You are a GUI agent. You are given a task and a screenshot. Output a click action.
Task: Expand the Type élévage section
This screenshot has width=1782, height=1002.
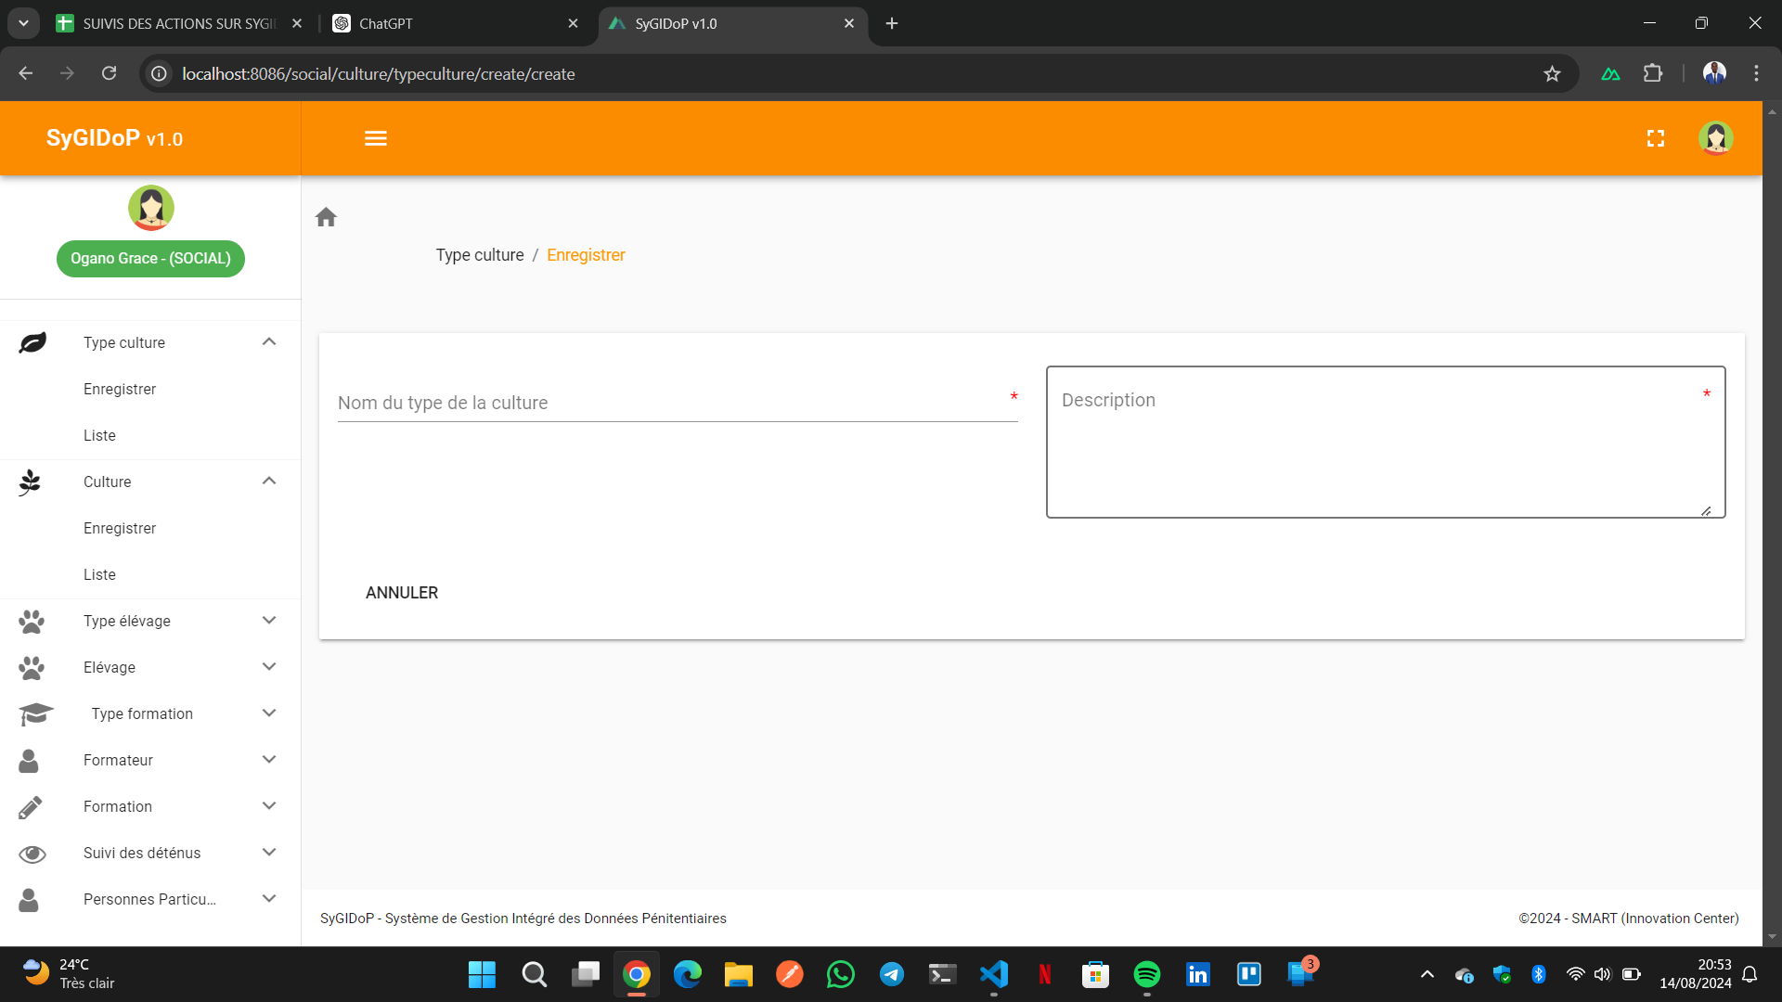[269, 620]
